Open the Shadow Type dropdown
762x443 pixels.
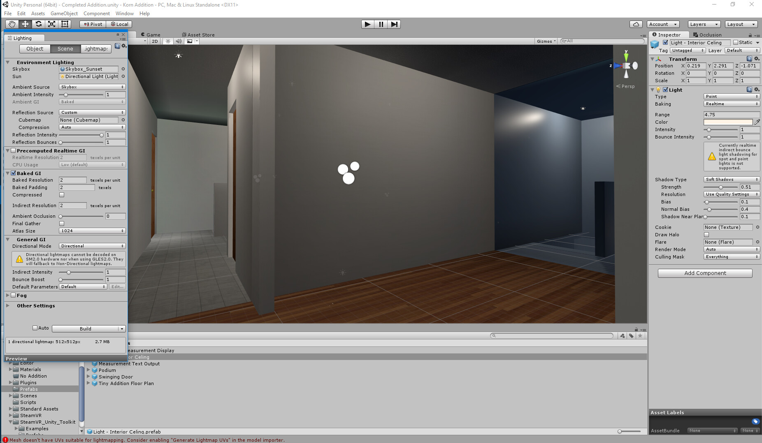pos(731,179)
